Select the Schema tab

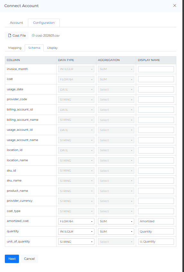(34, 48)
